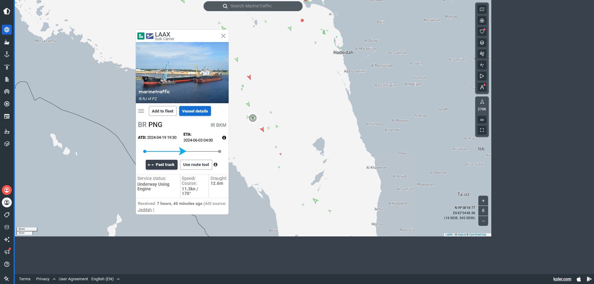The image size is (594, 284).
Task: Expand the Privacy footer menu
Action: point(46,279)
